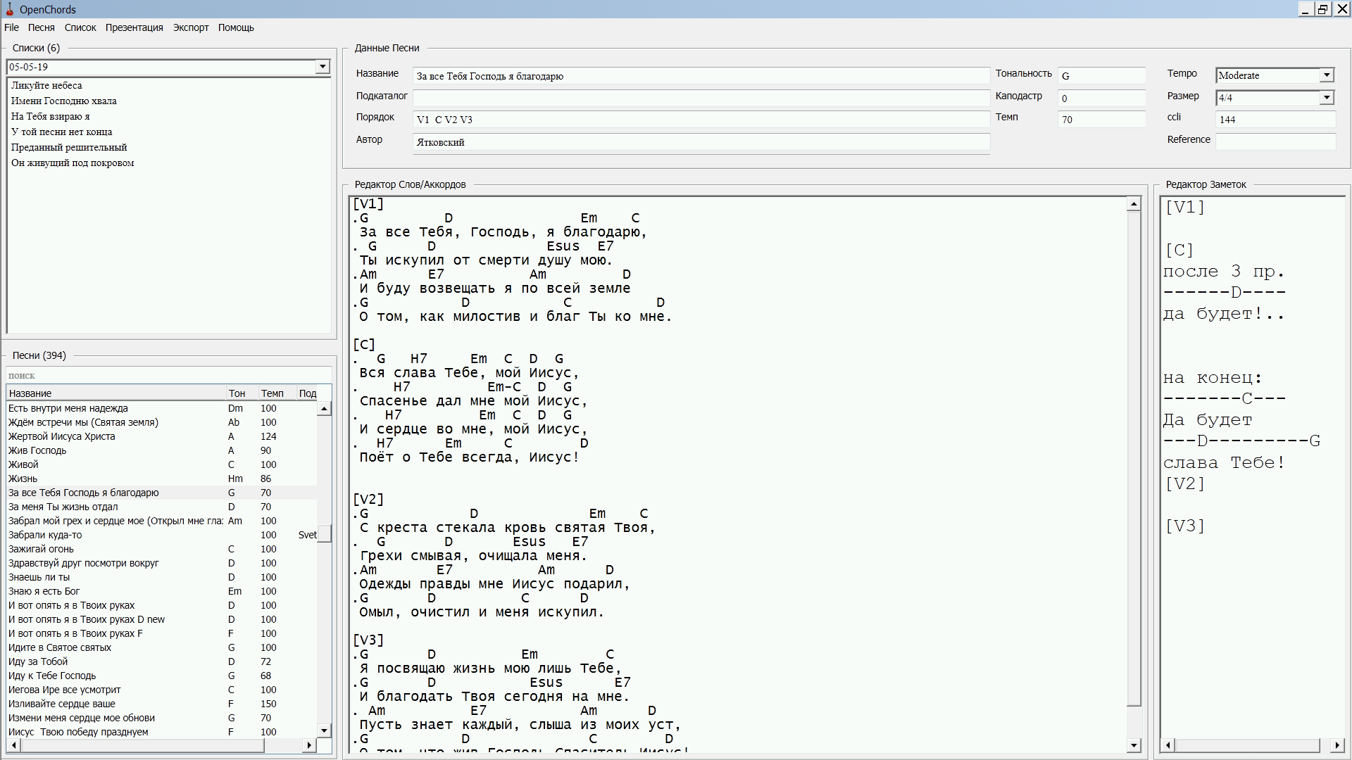
Task: Sort songs by the Тон column header
Action: tap(241, 393)
